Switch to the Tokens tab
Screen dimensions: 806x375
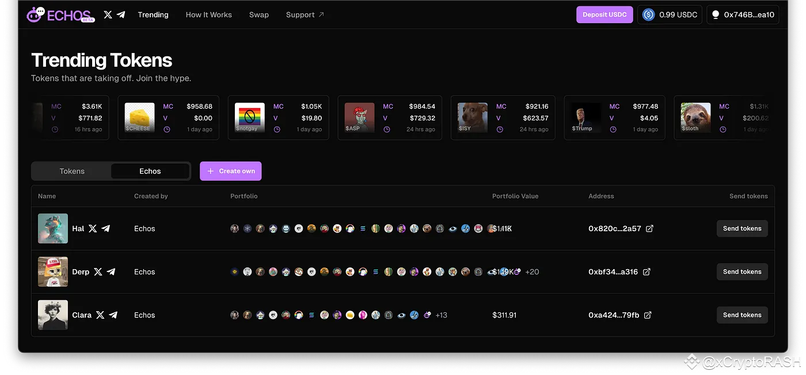point(72,171)
